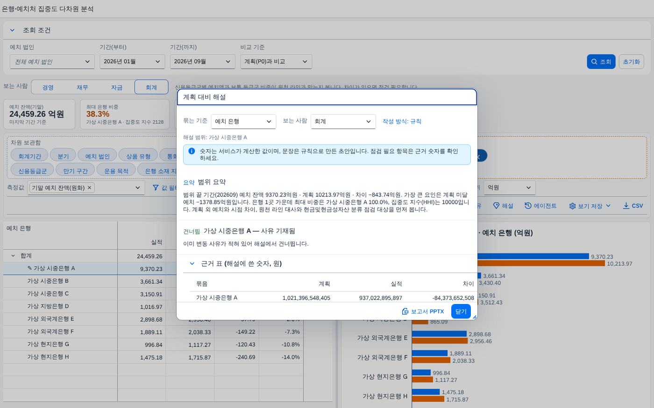Open the dialog's 보는 사람 회계 dropdown

pyautogui.click(x=343, y=121)
